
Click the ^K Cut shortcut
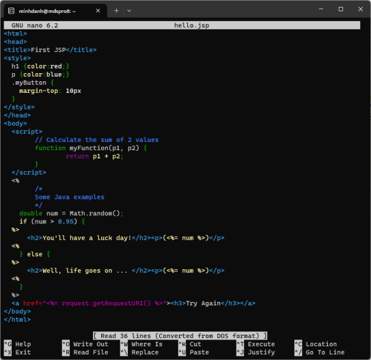point(190,344)
